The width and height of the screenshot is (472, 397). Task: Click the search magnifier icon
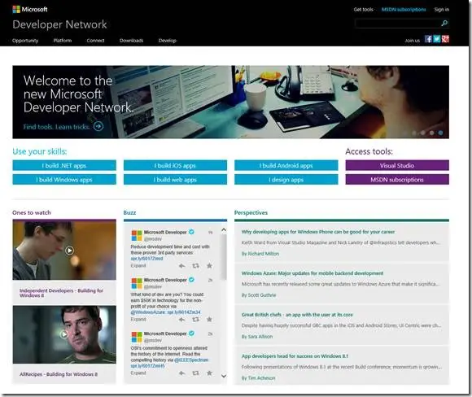pos(444,23)
